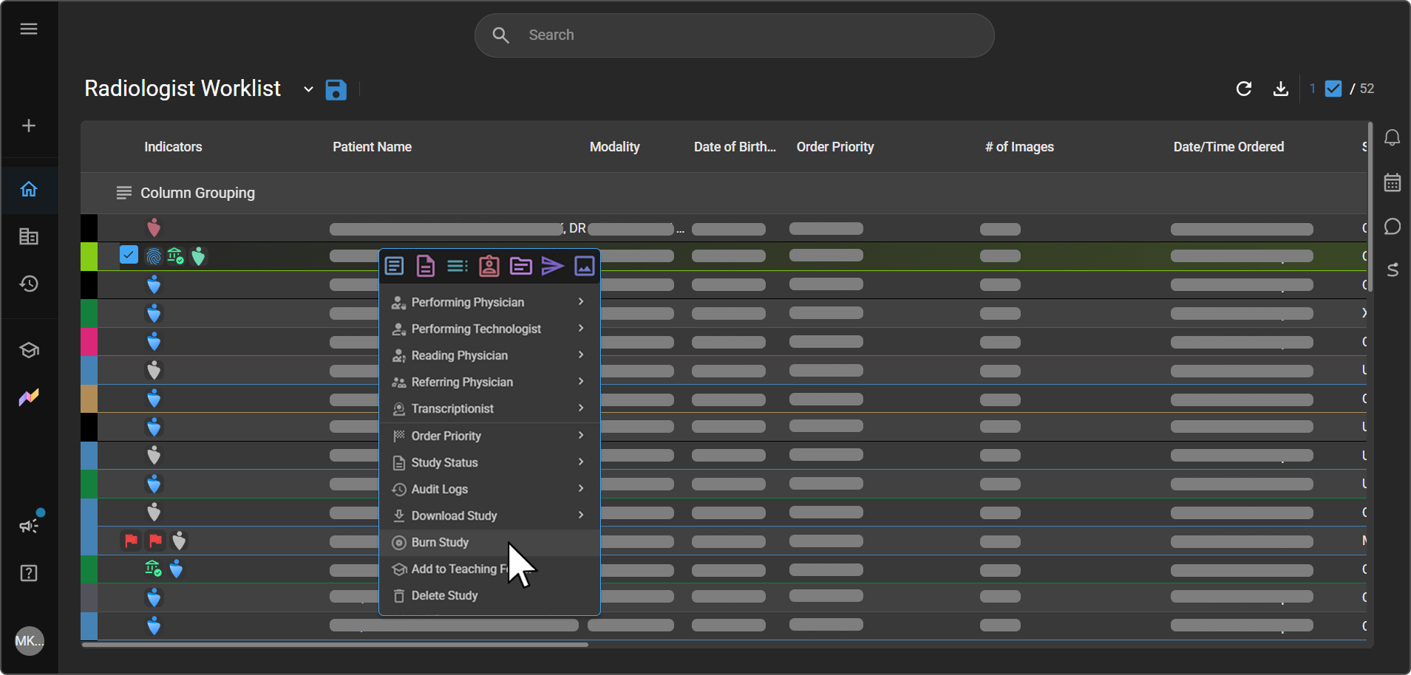Click the S icon on right rail
Image resolution: width=1411 pixels, height=675 pixels.
(x=1393, y=270)
